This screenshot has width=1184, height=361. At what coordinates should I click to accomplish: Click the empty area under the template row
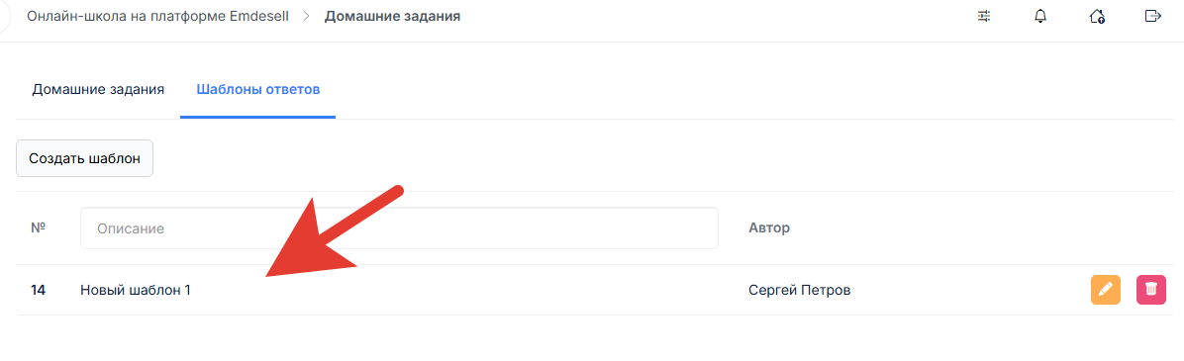pos(594,338)
